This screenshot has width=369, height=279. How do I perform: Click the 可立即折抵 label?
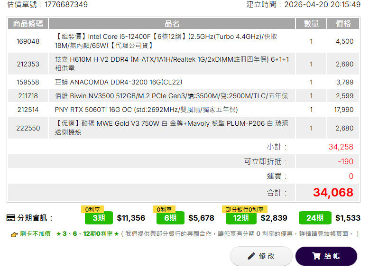266,161
